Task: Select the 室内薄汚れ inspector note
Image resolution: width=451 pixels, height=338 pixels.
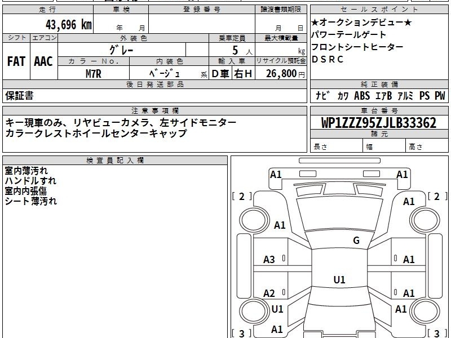Action: pos(26,171)
